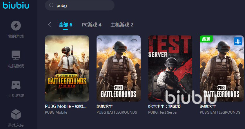Open the game library cube icon
Viewport: 245px width, 129px height.
16,114
